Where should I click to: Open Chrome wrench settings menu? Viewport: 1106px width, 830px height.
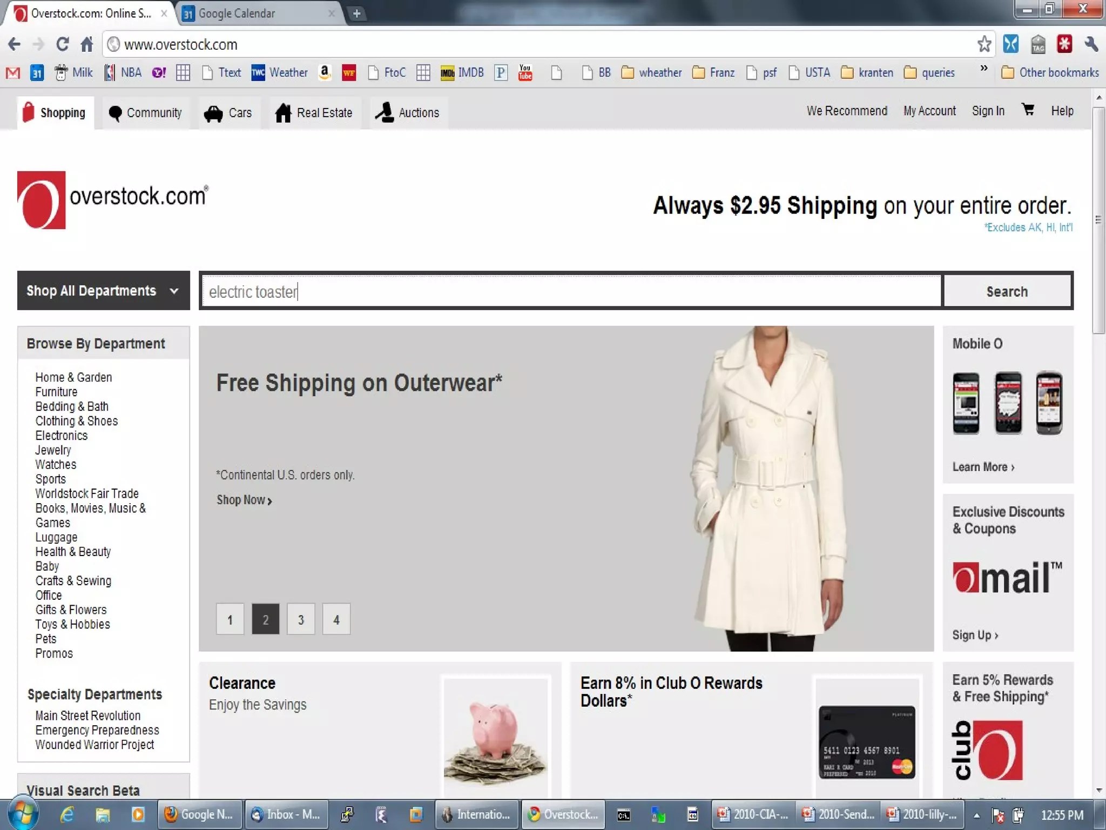[1091, 44]
